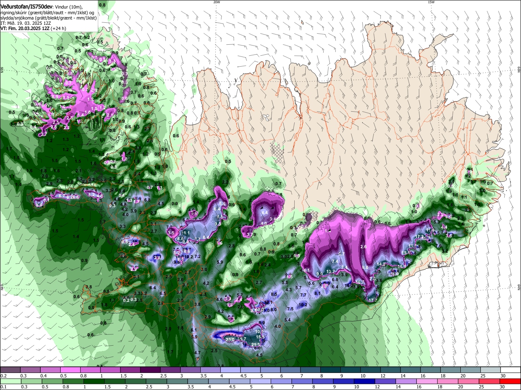
Task: Pick the darkest green 1 swatch in rain legend
Action: pos(94,381)
